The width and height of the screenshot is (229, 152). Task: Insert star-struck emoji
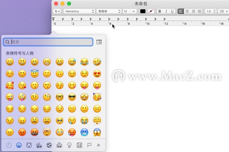click(84, 97)
